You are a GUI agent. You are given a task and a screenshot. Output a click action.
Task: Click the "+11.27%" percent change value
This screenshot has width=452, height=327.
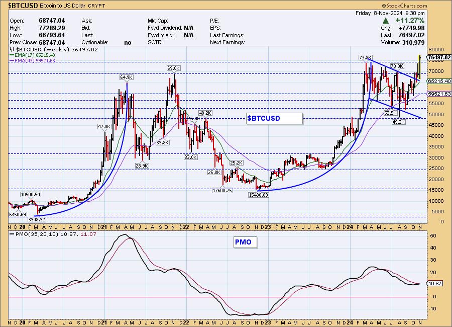[410, 21]
